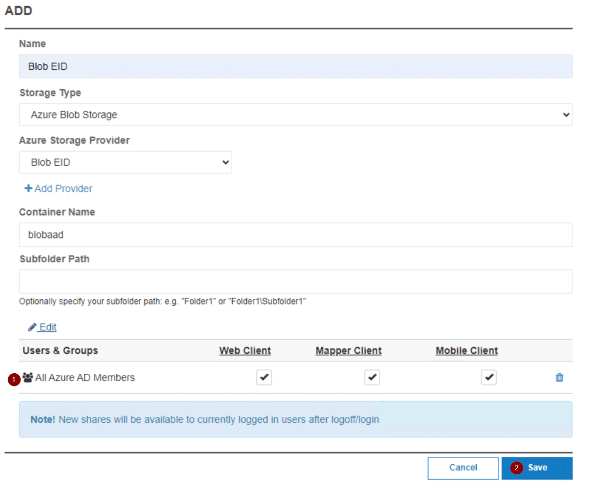Click the Mobile Client column header

click(466, 350)
